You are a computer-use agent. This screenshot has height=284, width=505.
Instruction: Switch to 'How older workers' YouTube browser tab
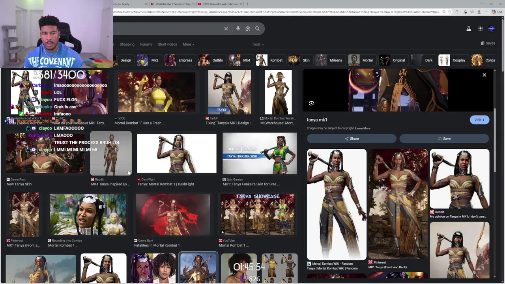(221, 4)
